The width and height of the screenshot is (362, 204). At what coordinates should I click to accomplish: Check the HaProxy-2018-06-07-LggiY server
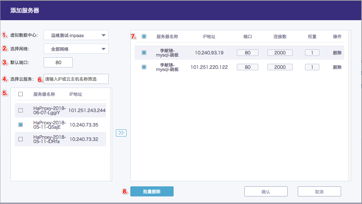21,110
